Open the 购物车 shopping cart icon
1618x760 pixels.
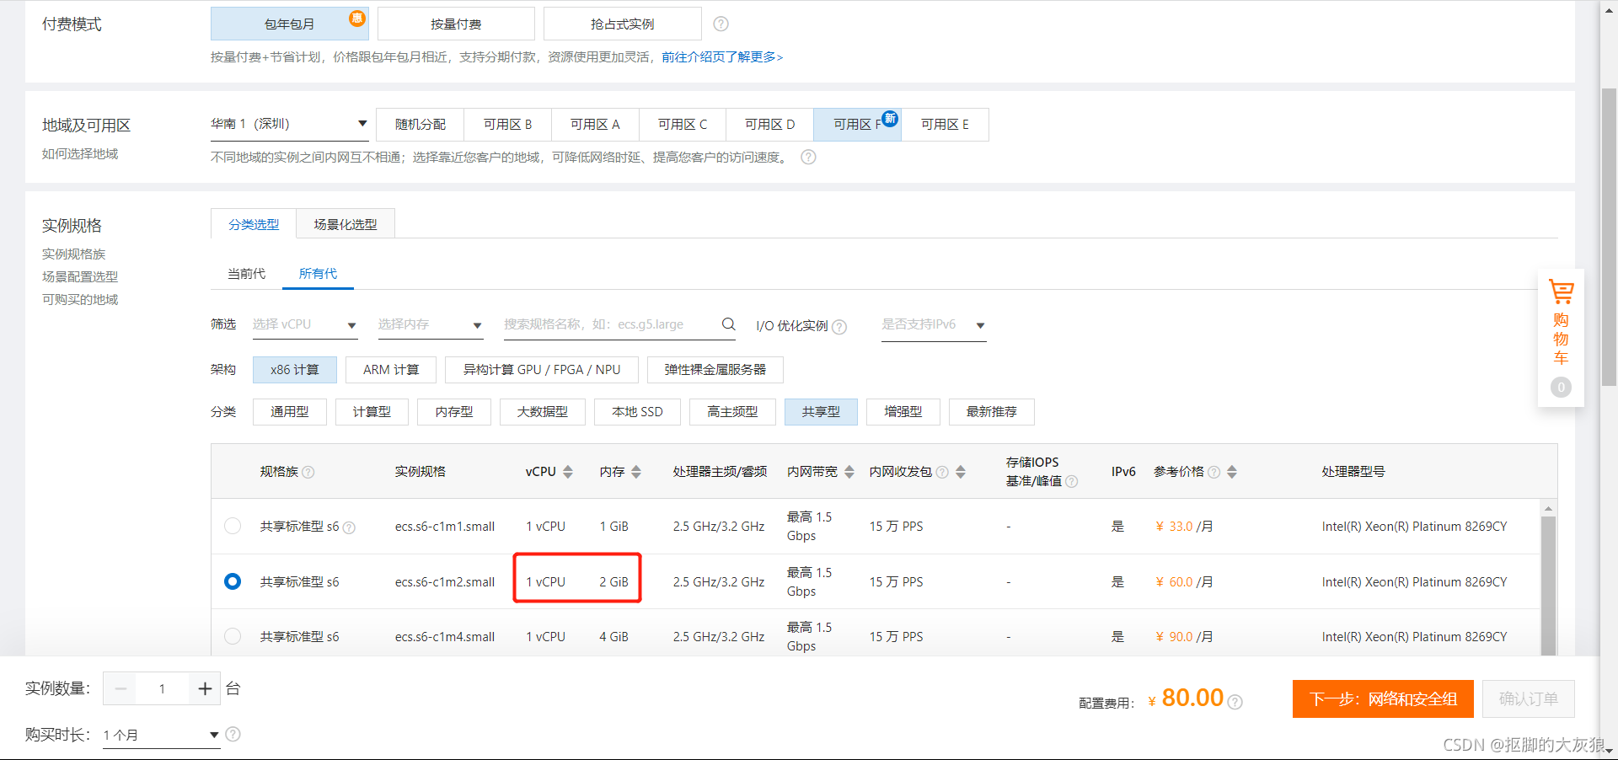coord(1561,292)
